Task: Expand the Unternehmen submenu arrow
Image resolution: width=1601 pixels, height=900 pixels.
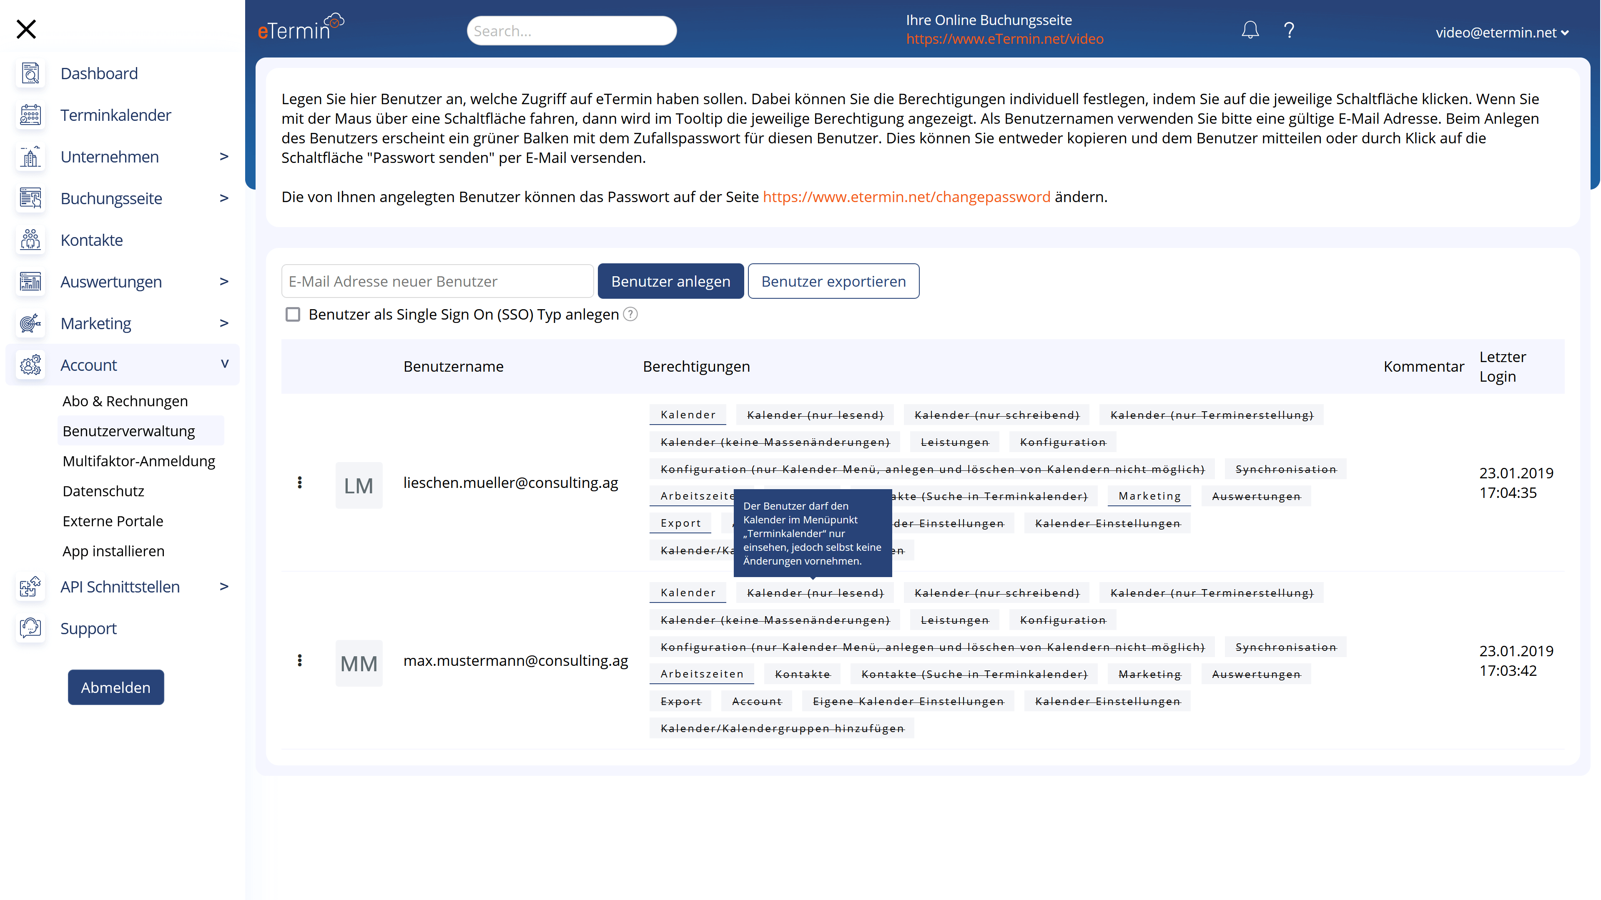Action: point(224,157)
